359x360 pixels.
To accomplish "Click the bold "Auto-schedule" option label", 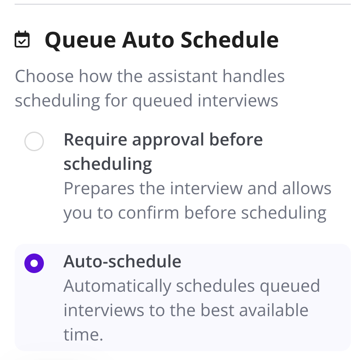I will coord(122,261).
